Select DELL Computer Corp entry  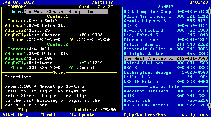pos(166,11)
